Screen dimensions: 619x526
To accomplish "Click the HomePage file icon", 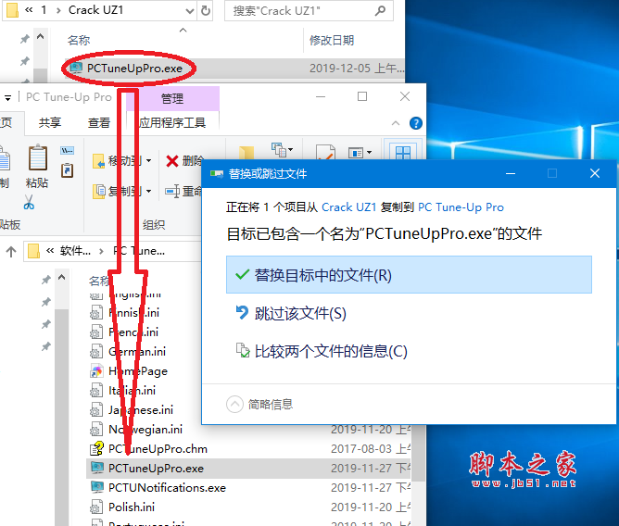I will click(x=96, y=371).
